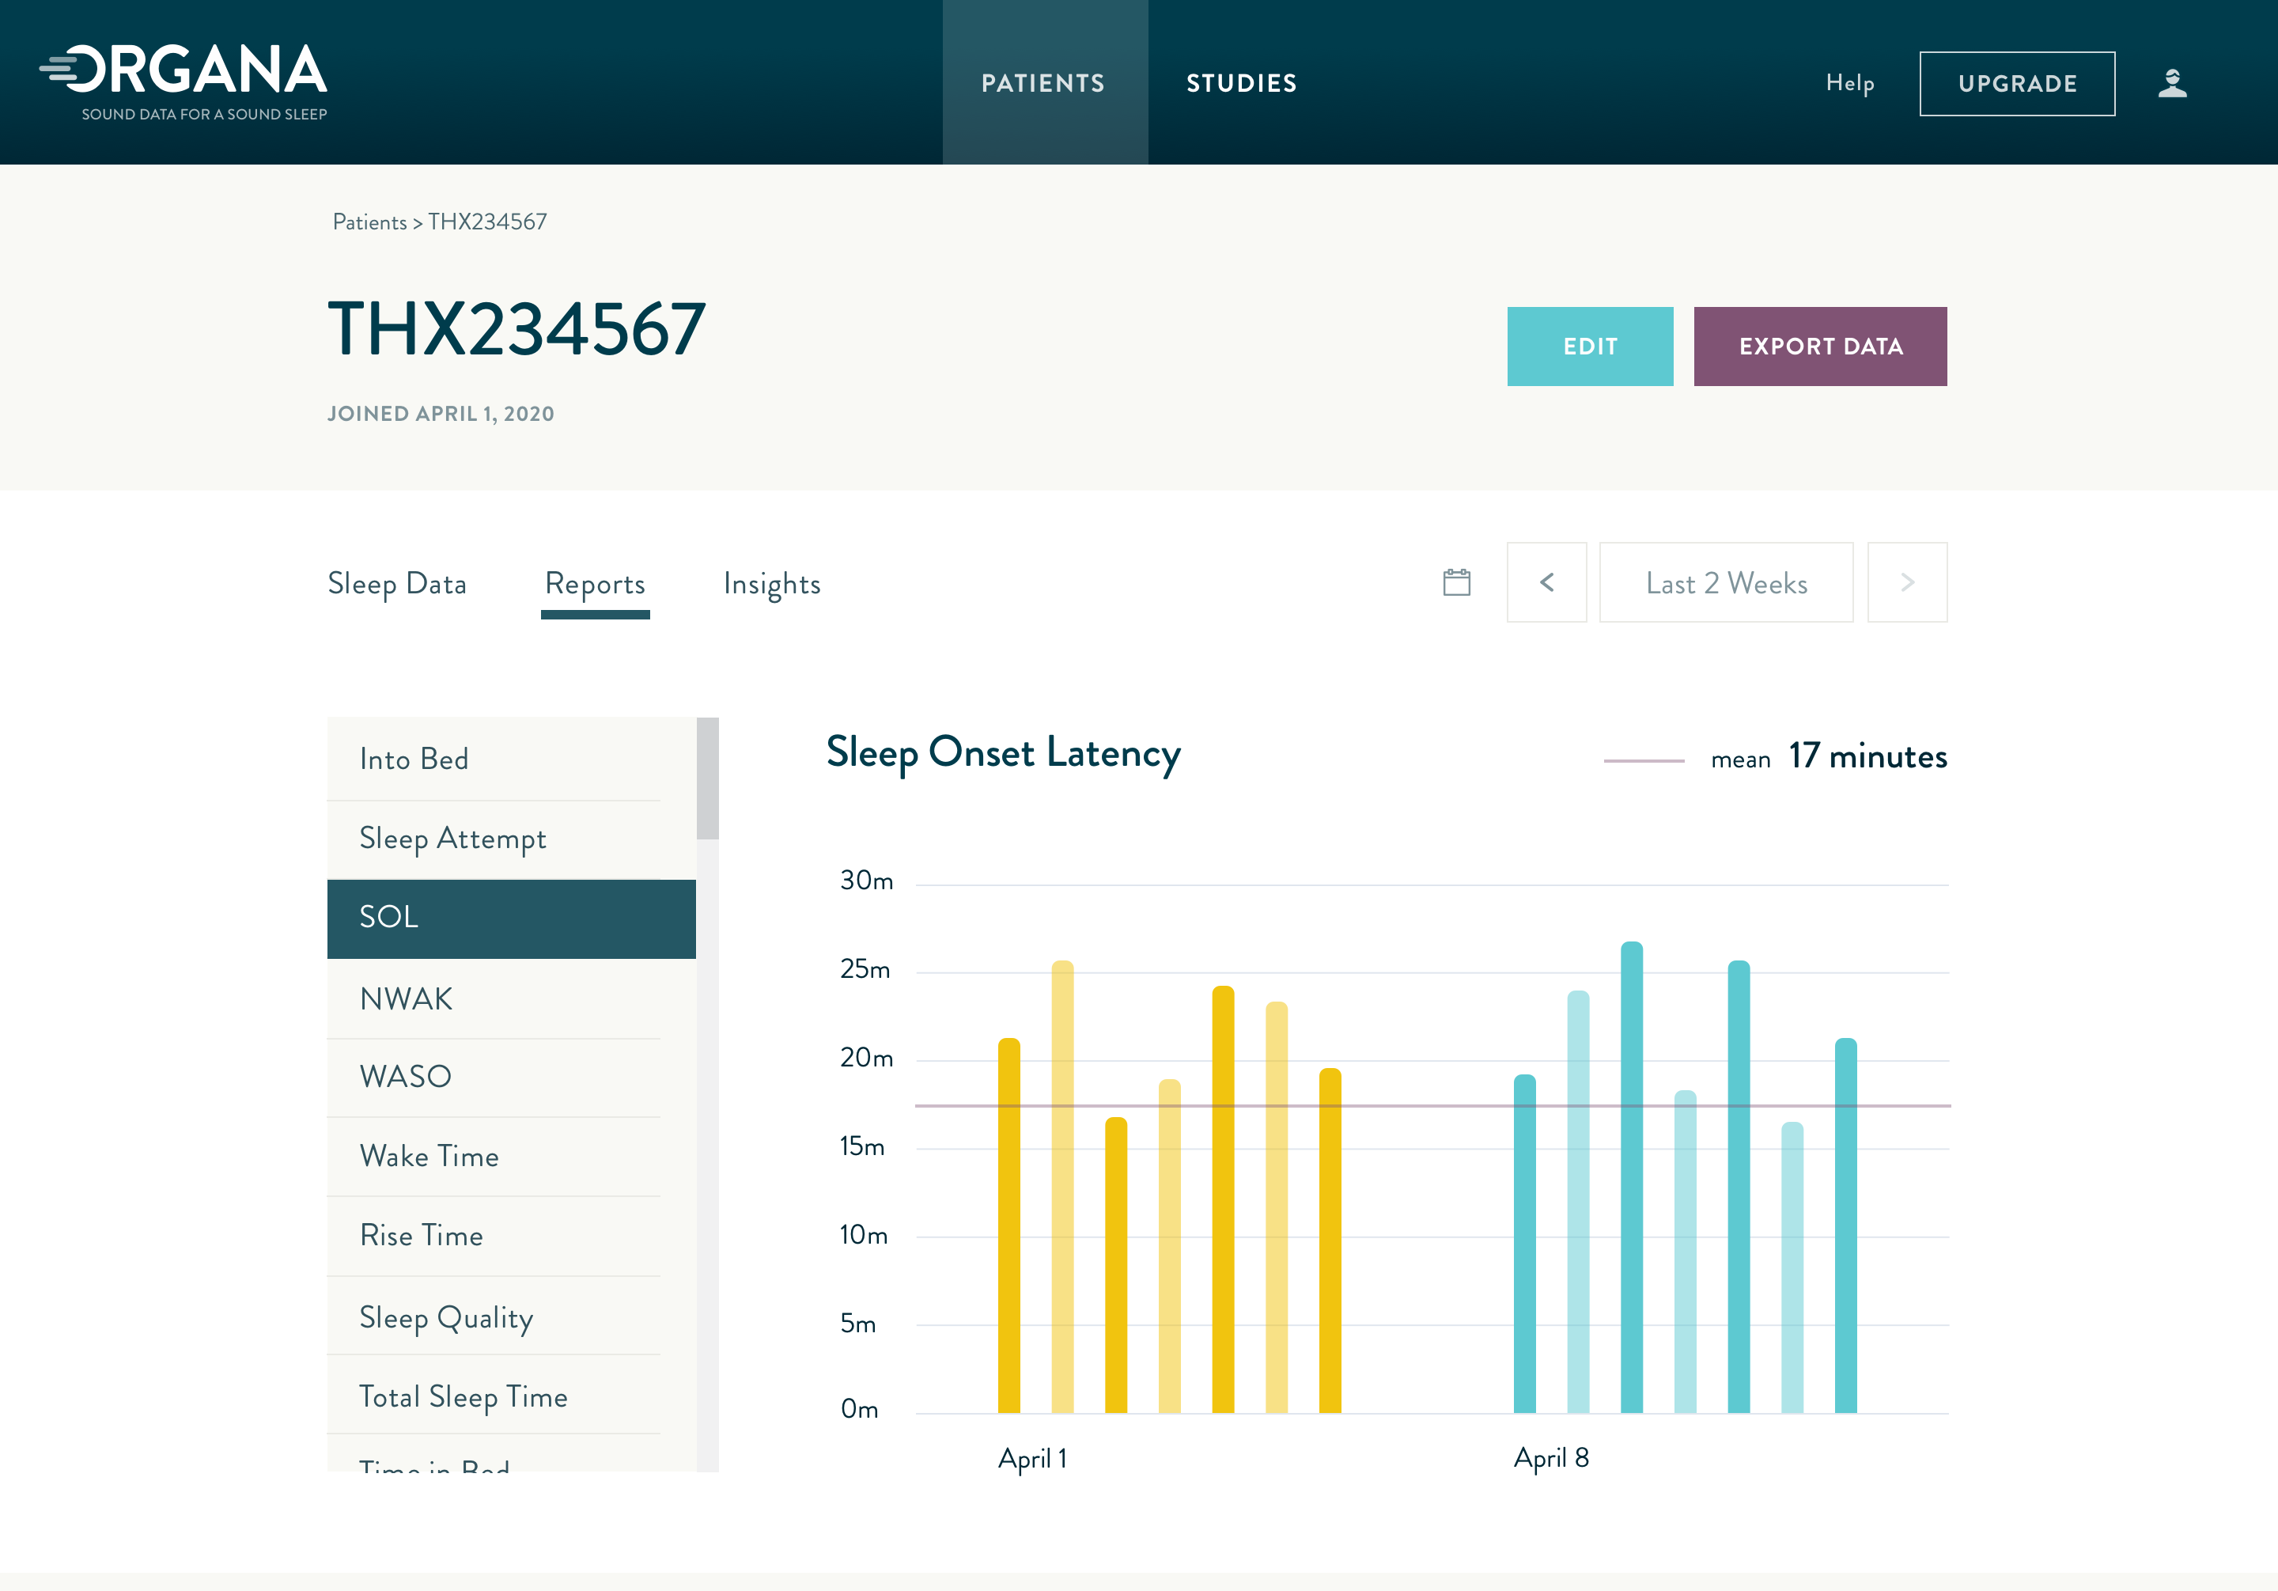Click the Export Data button

(x=1819, y=347)
